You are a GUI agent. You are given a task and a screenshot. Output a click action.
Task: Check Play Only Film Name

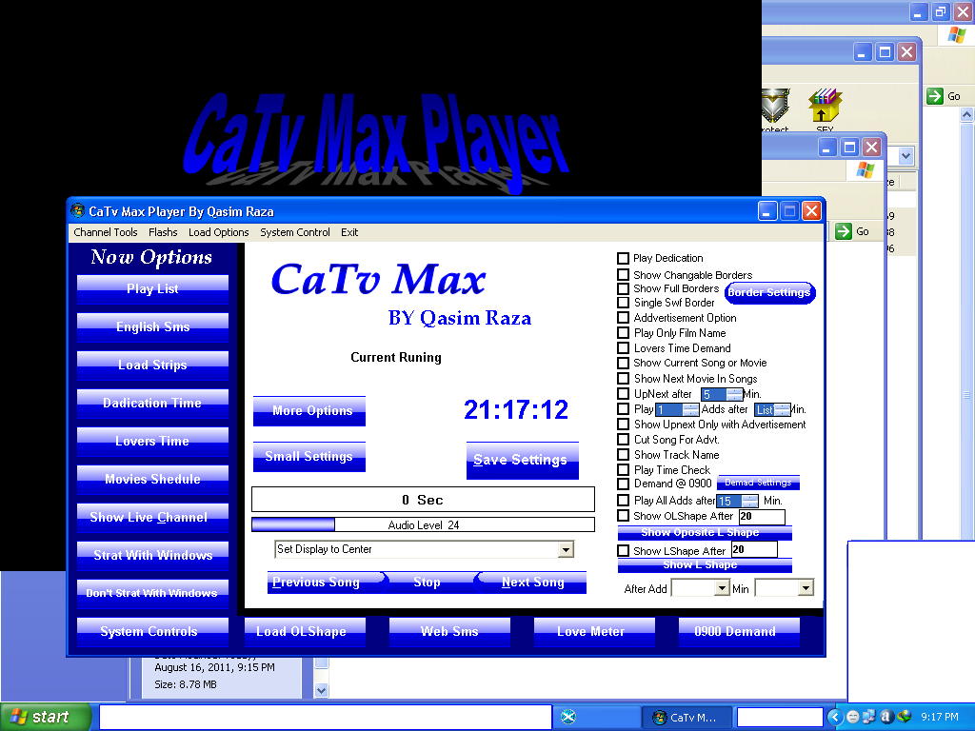623,332
